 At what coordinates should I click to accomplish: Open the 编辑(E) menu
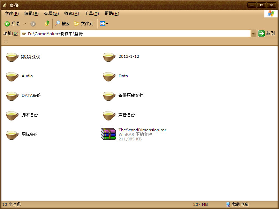[x=31, y=14]
